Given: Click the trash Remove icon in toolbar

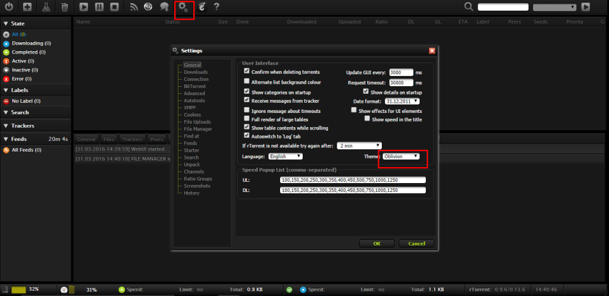Looking at the screenshot, I should pos(65,7).
